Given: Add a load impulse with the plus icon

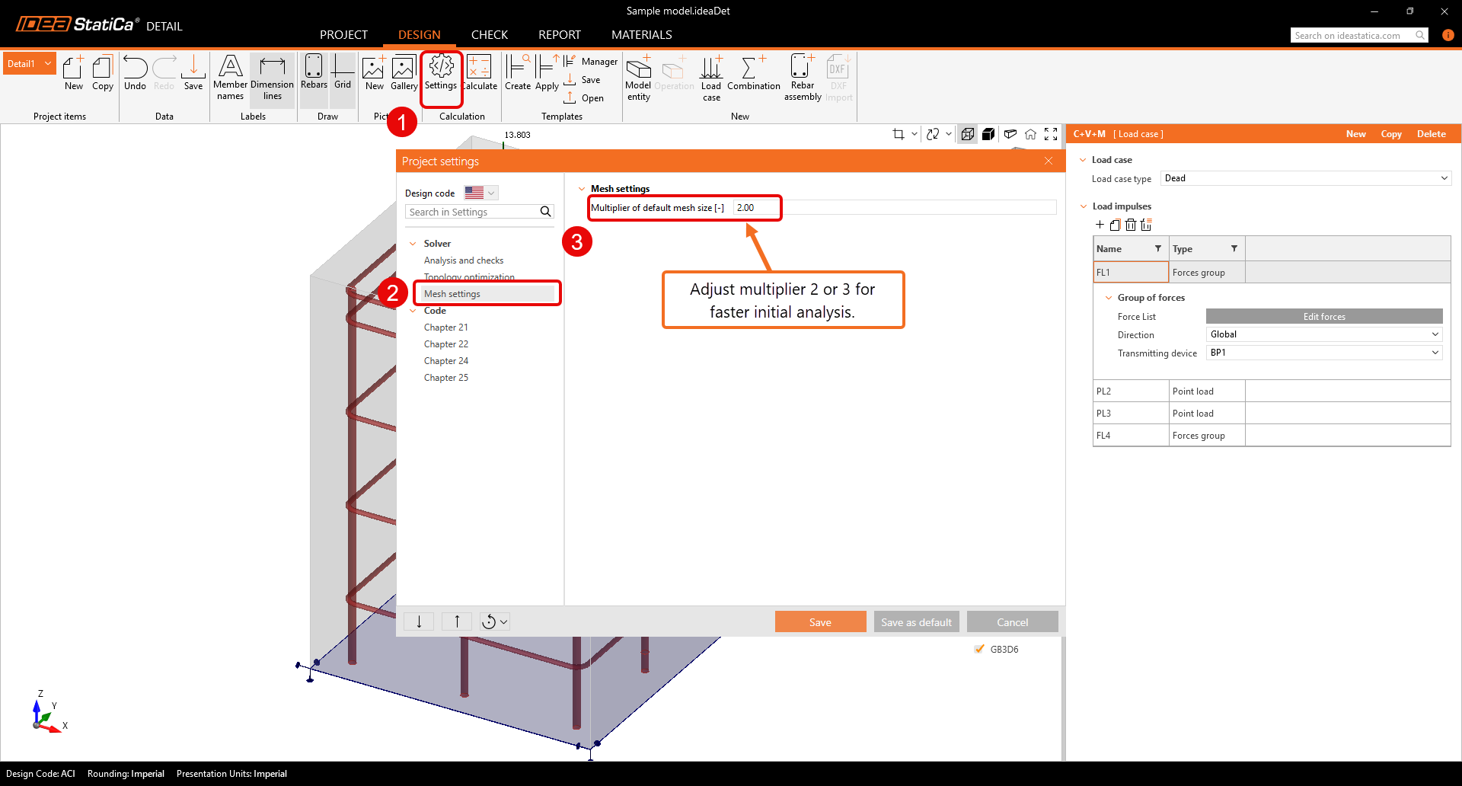Looking at the screenshot, I should (x=1099, y=225).
